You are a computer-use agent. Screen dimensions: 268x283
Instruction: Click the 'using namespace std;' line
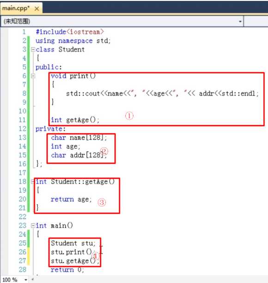73,41
